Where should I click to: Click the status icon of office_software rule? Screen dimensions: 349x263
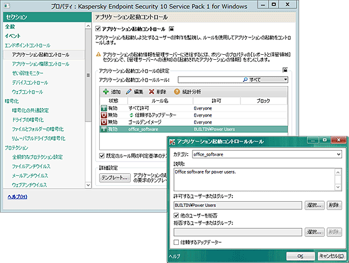click(103, 129)
